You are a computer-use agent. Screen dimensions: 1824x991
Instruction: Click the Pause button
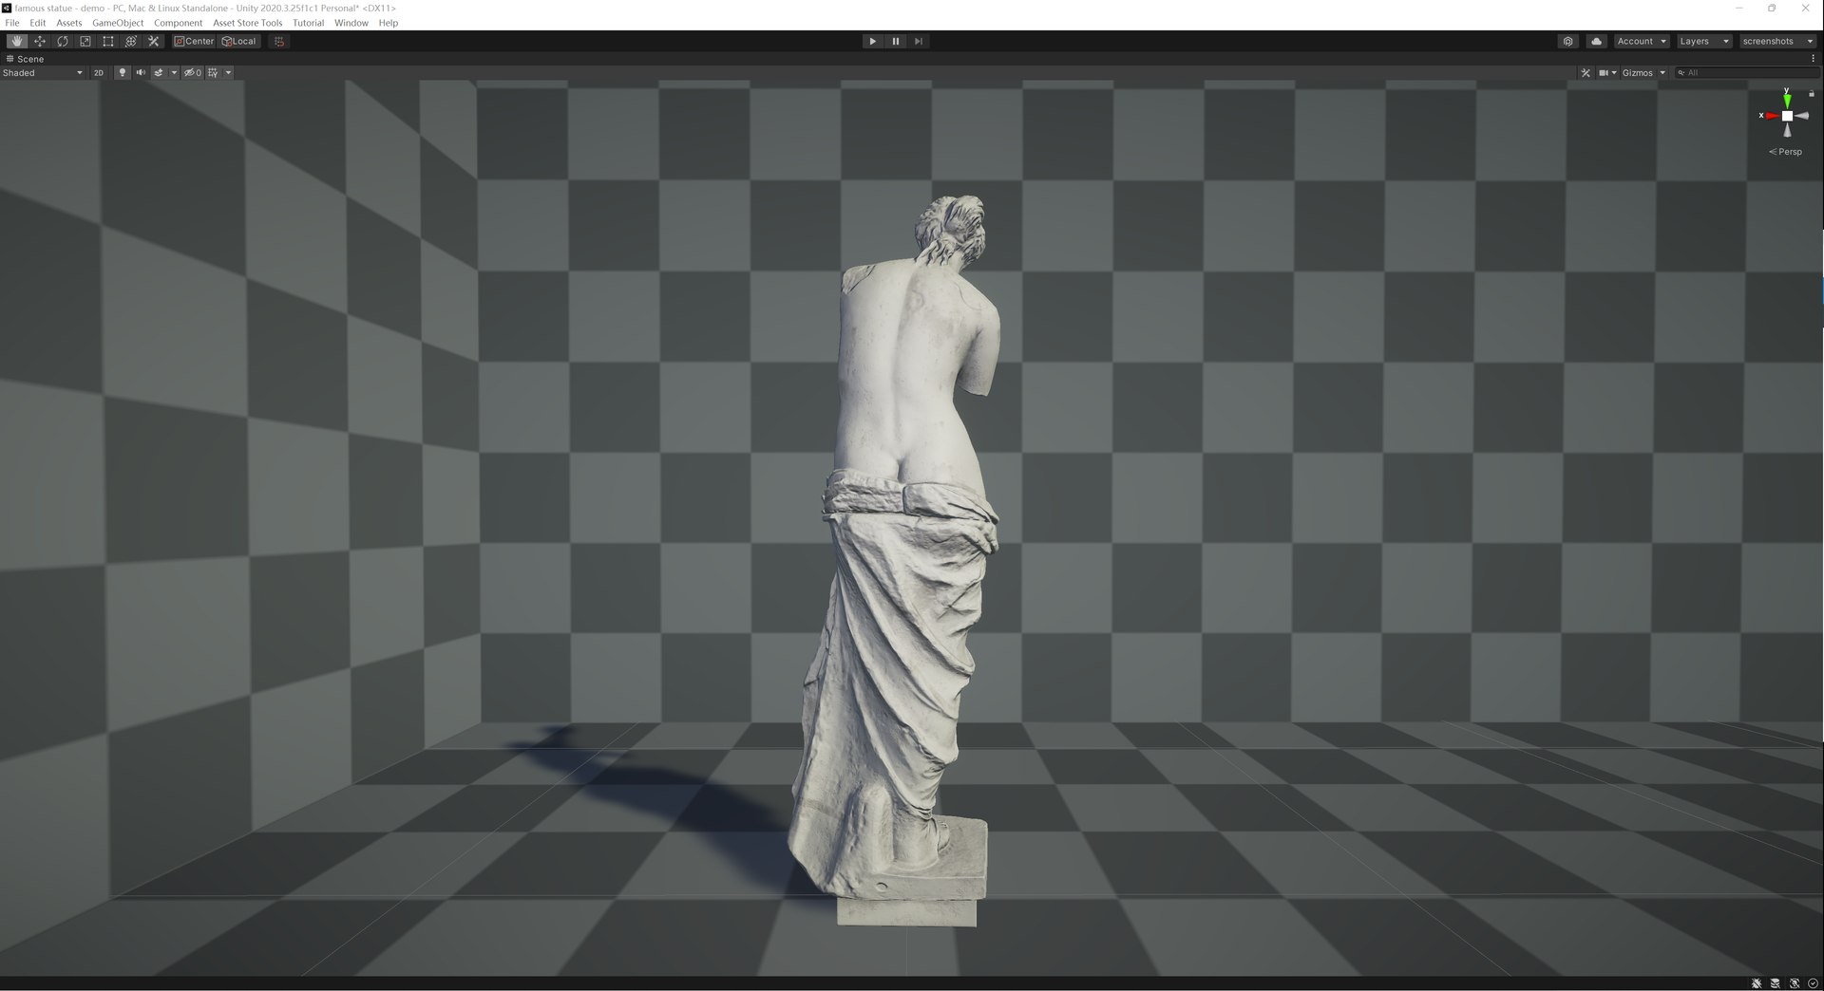click(895, 41)
